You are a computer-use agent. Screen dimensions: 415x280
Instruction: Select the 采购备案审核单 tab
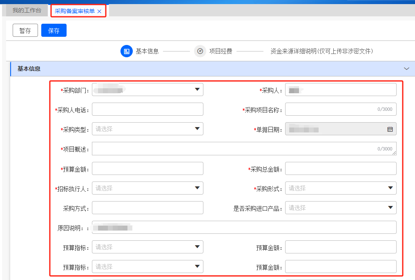75,11
